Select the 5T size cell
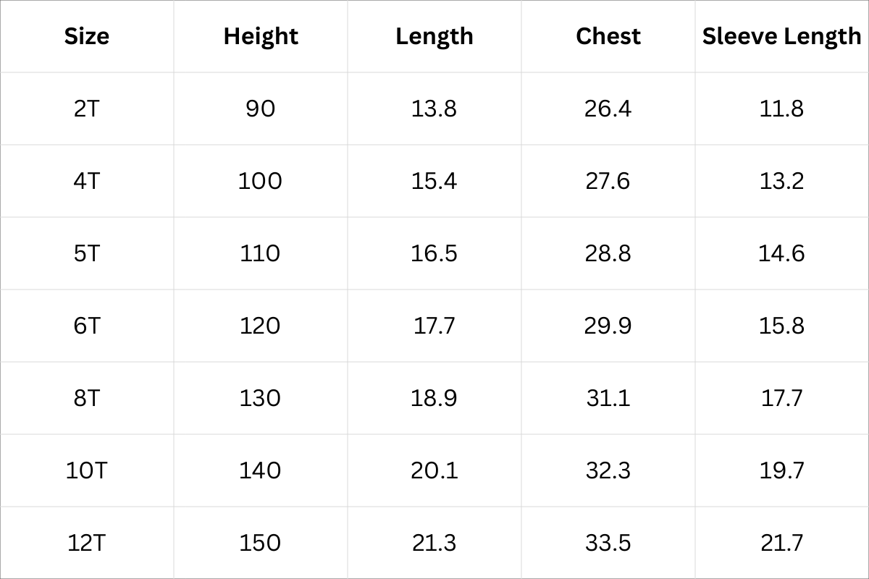Screen dimensions: 869x579 (87, 253)
